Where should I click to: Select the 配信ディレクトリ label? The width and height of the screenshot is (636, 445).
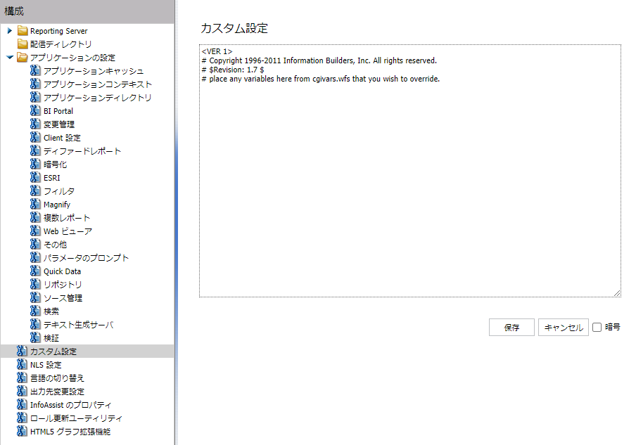(x=61, y=44)
